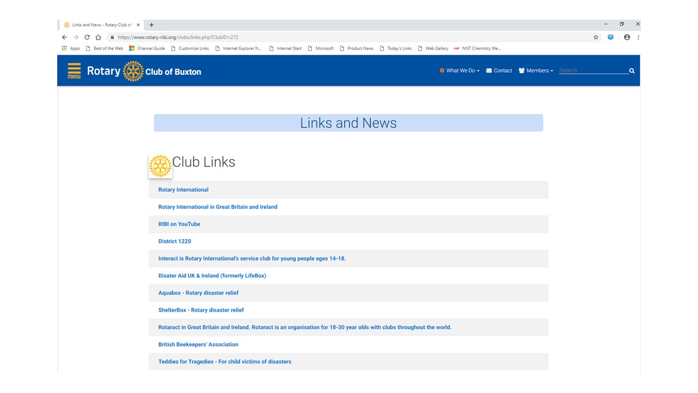This screenshot has height=393, width=698.
Task: Click the browser forward arrow
Action: (76, 37)
